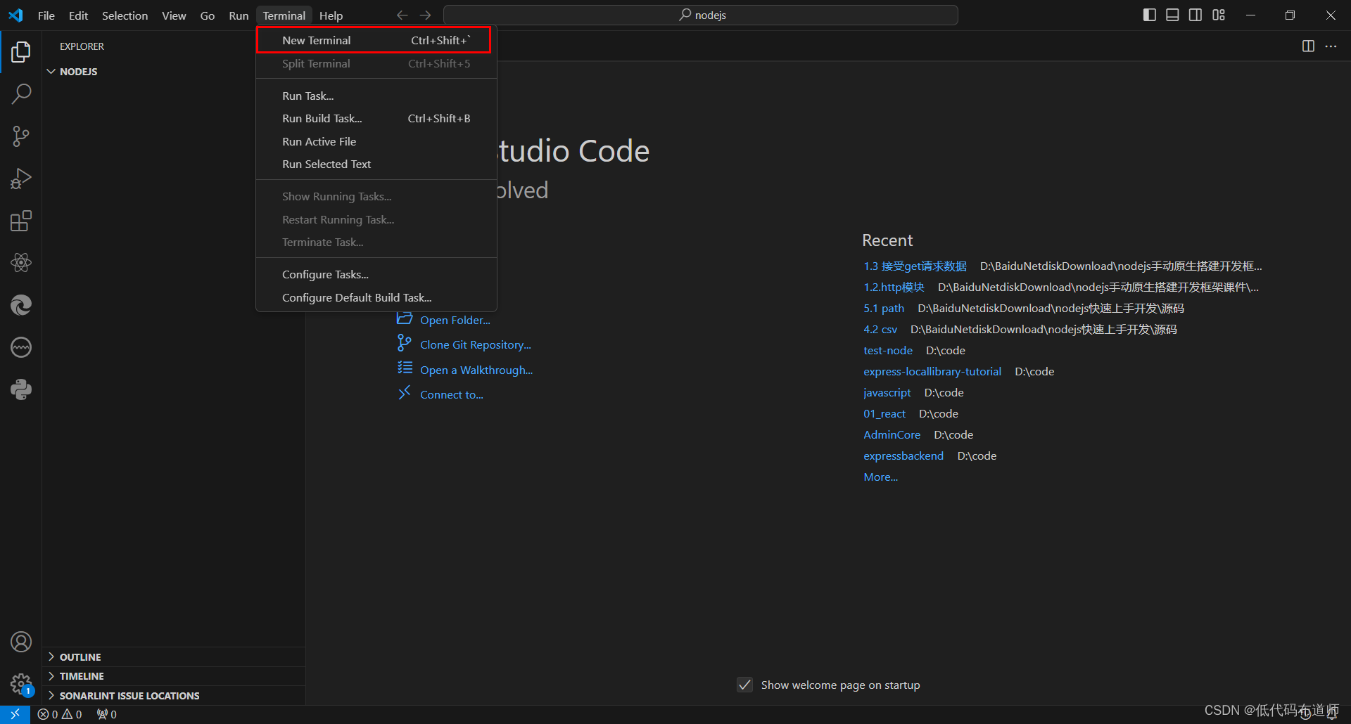This screenshot has height=724, width=1351.
Task: Open the Go menu
Action: pyautogui.click(x=208, y=15)
